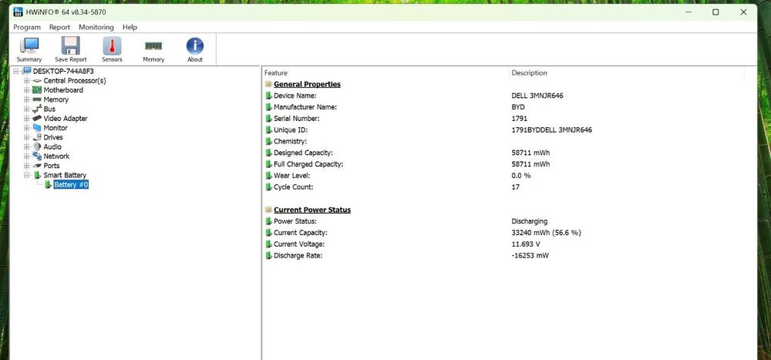Expand the Bus node

[x=26, y=109]
